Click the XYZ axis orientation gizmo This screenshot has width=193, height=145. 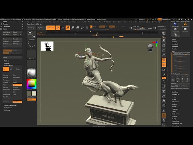[x=155, y=43]
